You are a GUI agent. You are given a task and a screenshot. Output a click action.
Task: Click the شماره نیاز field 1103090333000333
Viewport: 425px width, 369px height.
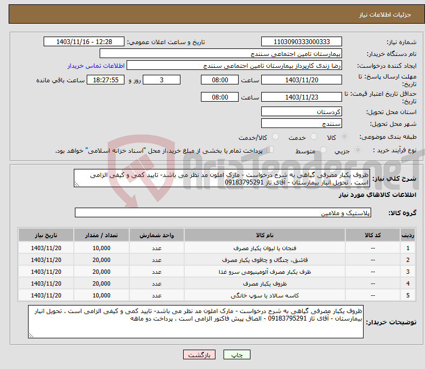point(302,42)
